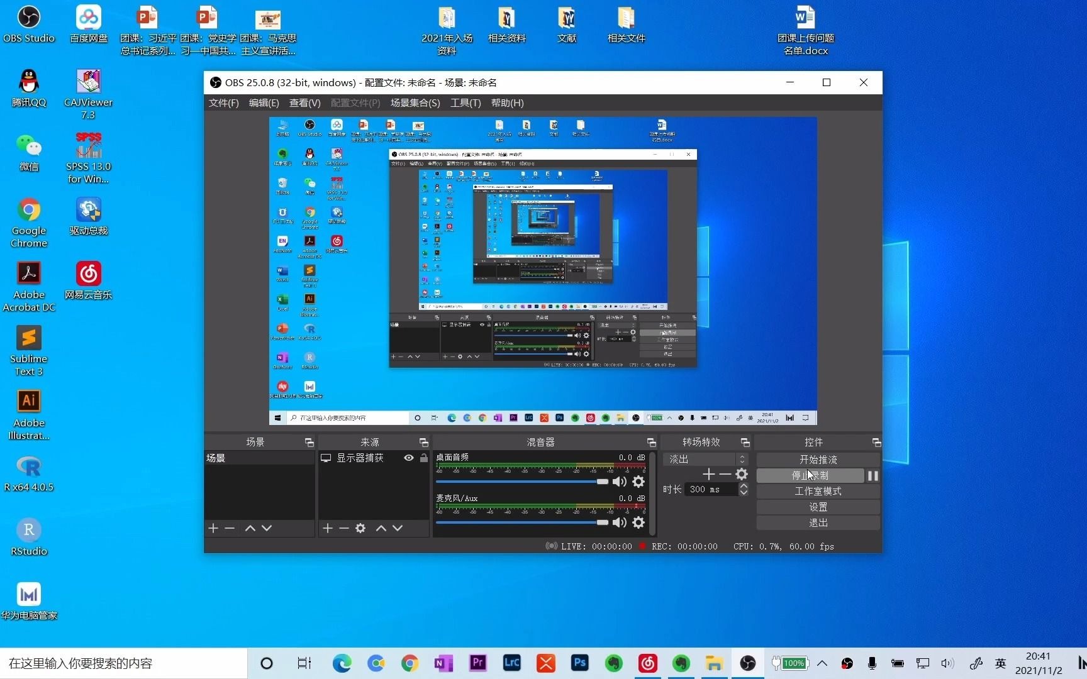Open OneNote in taskbar

pyautogui.click(x=444, y=663)
